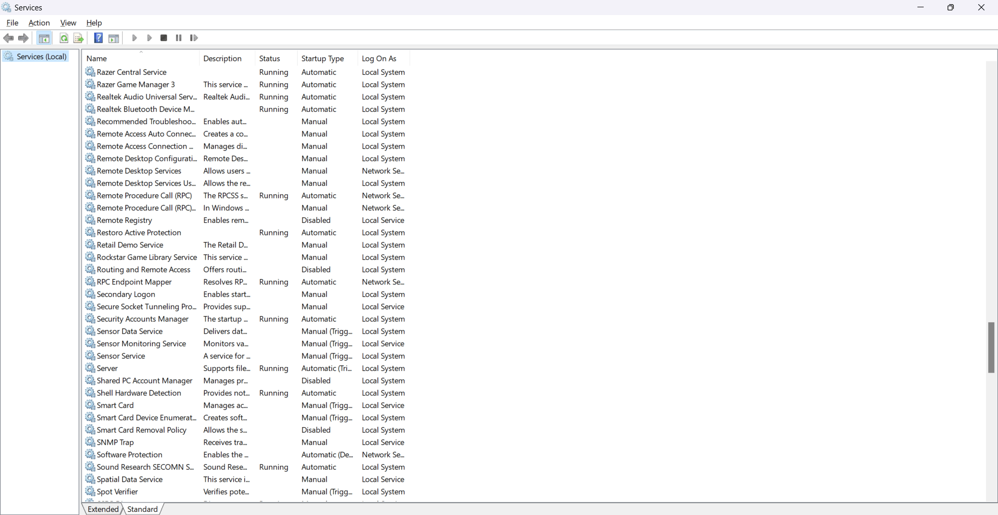Click the vertical scrollbar thumb
The width and height of the screenshot is (998, 515).
click(x=991, y=348)
